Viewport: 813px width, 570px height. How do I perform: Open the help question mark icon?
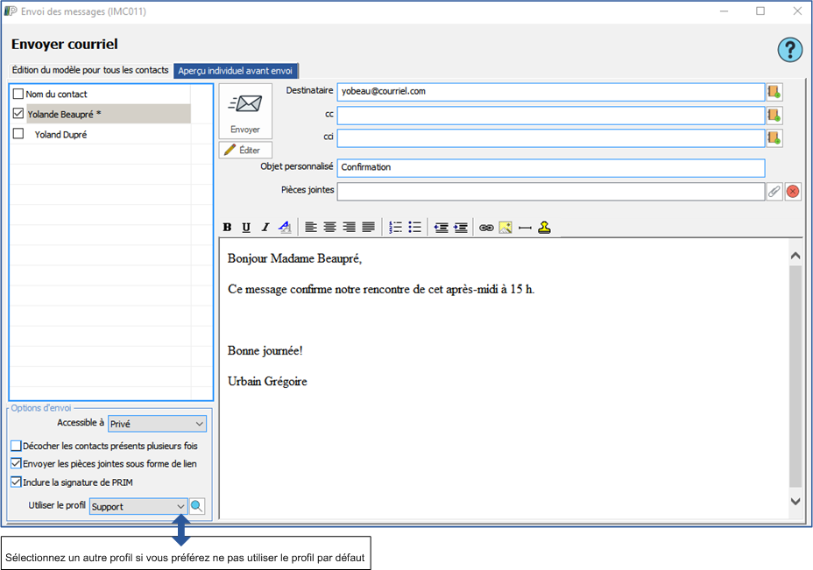(x=789, y=50)
